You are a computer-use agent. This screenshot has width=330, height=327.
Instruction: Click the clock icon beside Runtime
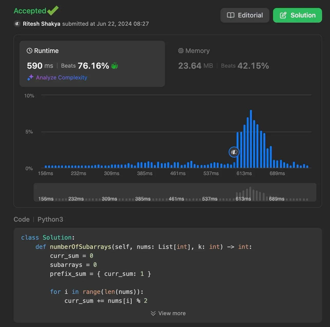click(29, 51)
